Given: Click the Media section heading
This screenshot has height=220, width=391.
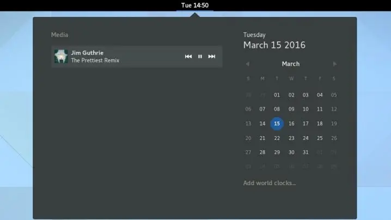Looking at the screenshot, I should [59, 35].
